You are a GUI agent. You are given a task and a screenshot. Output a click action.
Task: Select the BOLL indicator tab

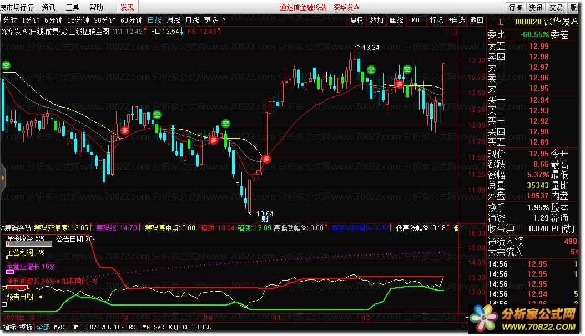pos(204,327)
